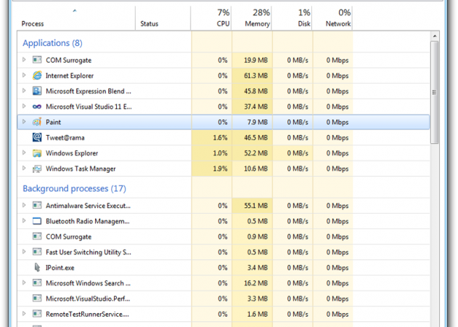Click the Tweet@rama app icon
Viewport: 458px width, 327px height.
[36, 137]
